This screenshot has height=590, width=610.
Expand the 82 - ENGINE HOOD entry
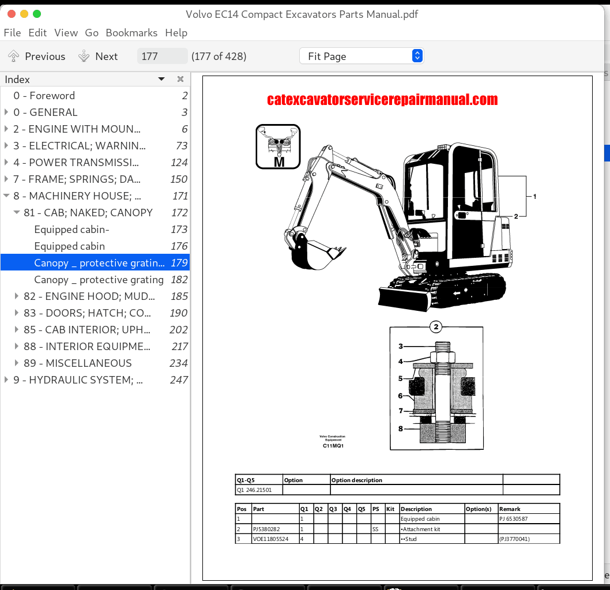16,296
